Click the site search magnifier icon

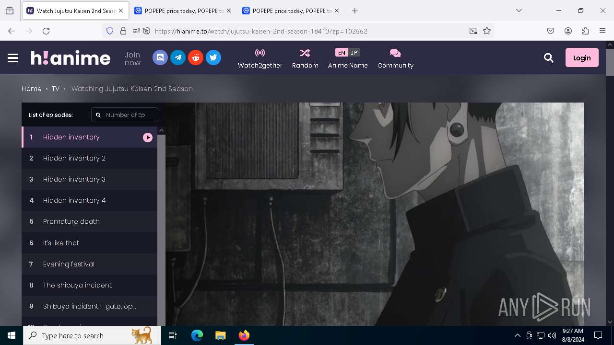549,58
